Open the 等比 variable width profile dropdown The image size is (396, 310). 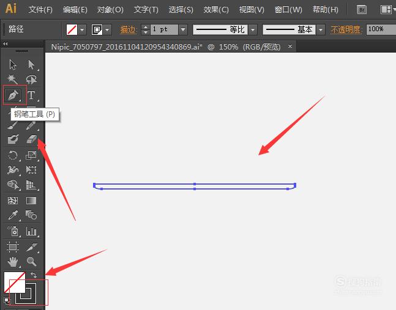point(253,29)
